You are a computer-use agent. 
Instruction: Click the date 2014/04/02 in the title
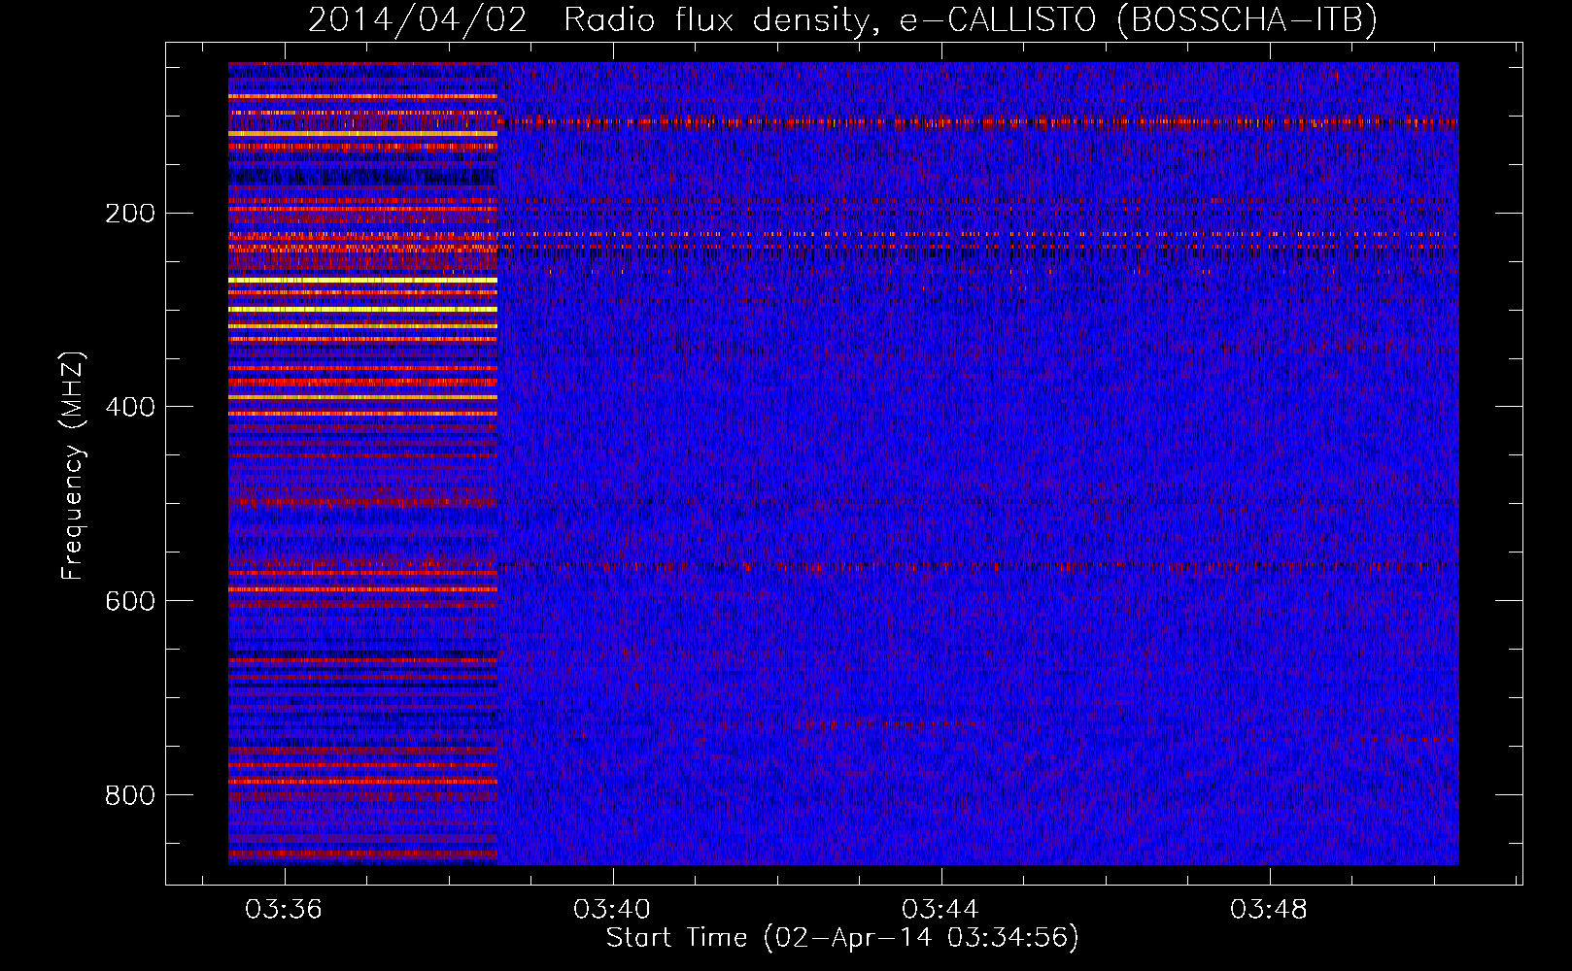pos(417,20)
